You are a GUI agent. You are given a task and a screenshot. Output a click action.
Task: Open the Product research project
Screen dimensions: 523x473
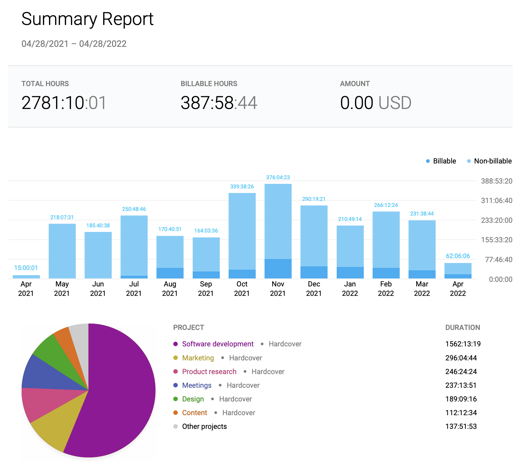tap(209, 372)
